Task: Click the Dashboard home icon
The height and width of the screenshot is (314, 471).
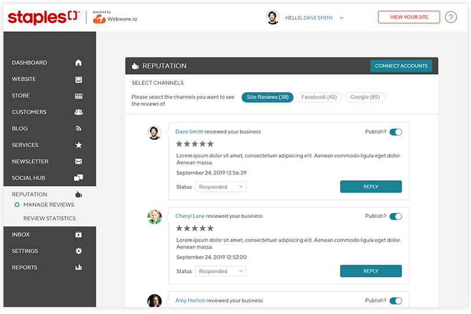Action: click(78, 63)
